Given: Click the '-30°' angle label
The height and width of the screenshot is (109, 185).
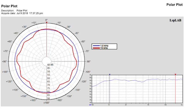Looking at the screenshot, I should pos(69,27).
